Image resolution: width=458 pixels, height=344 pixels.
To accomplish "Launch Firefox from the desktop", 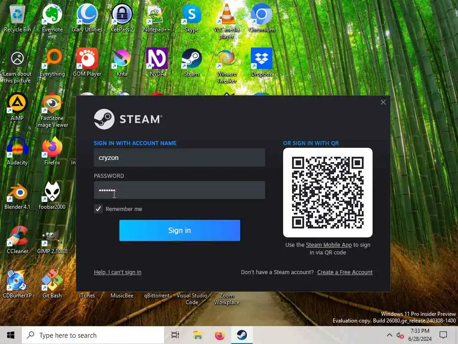I will click(52, 151).
